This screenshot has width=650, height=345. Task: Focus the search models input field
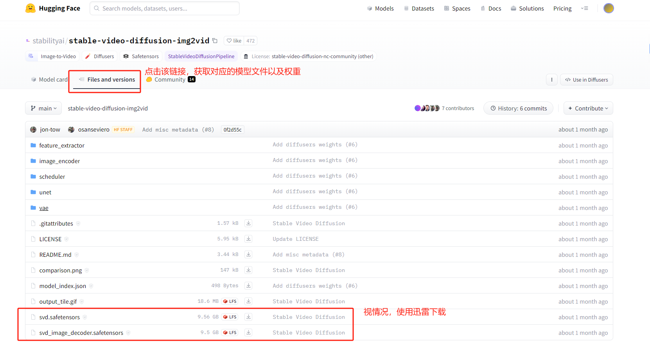tap(165, 8)
